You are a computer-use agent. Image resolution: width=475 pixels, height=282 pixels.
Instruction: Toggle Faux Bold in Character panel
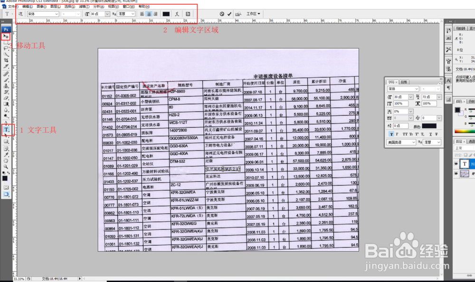pos(391,134)
